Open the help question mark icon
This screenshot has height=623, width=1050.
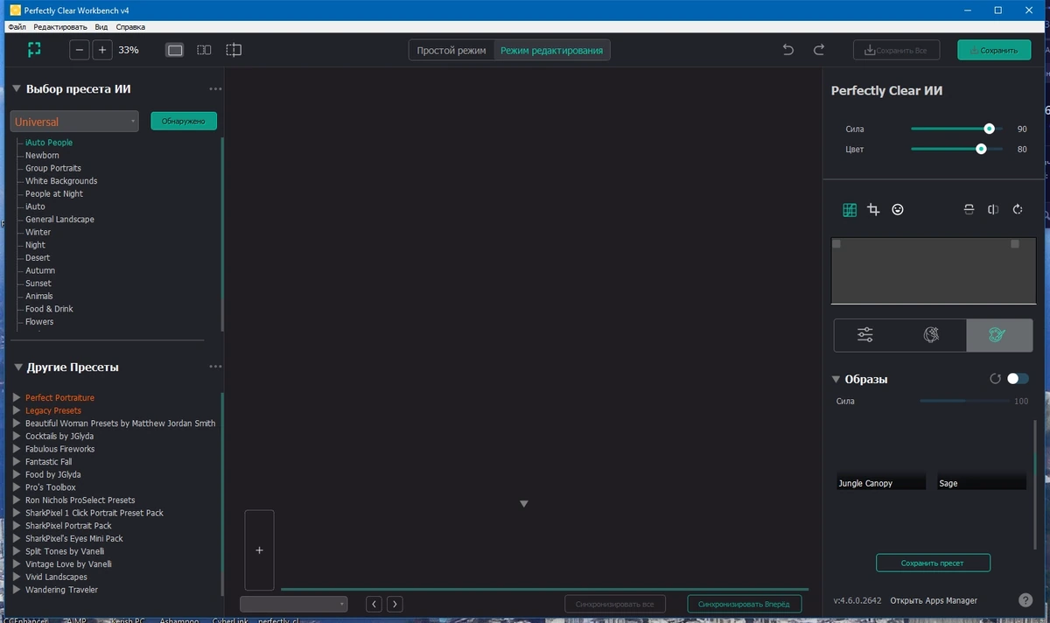(x=1025, y=600)
